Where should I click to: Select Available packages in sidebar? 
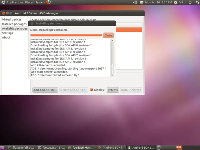pos(15,28)
